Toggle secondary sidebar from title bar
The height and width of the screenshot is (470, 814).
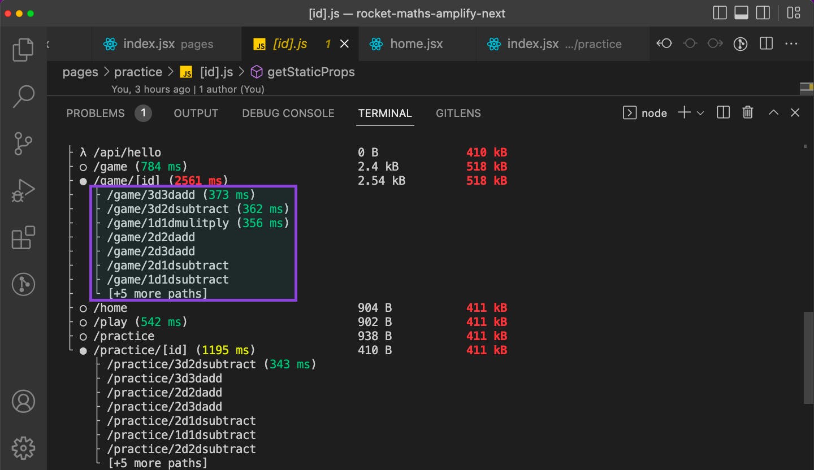[x=763, y=13]
